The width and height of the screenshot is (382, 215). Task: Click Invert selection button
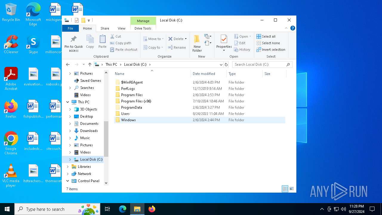click(271, 50)
